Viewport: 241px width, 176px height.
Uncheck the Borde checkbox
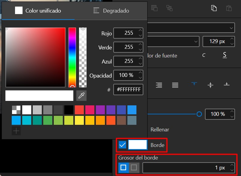click(x=122, y=145)
